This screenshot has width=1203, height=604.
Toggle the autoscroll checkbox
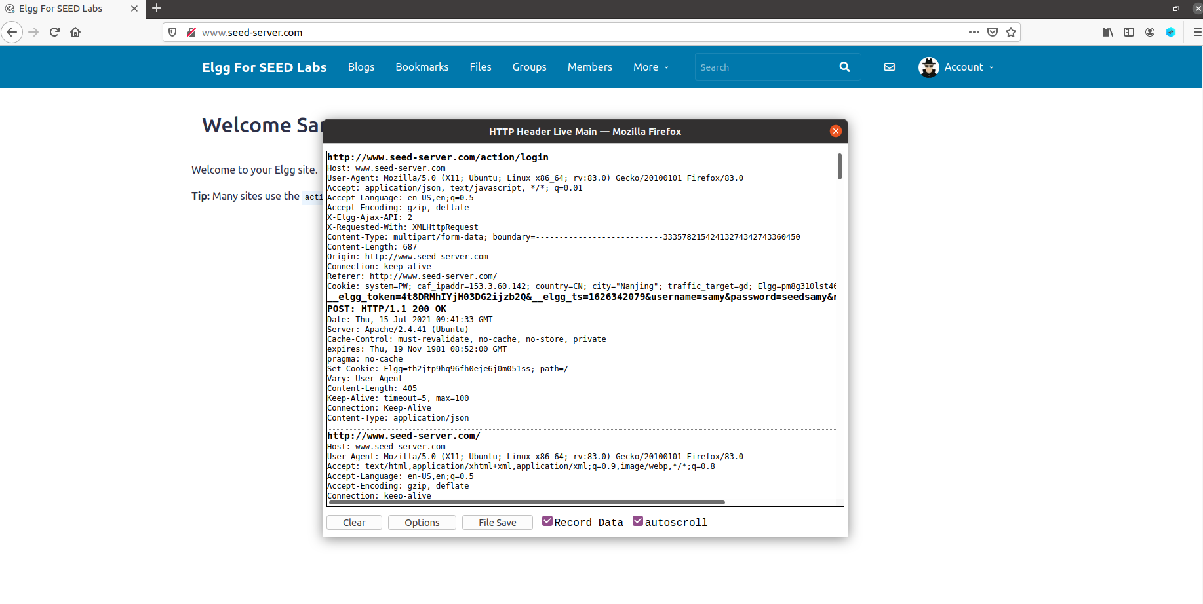638,521
